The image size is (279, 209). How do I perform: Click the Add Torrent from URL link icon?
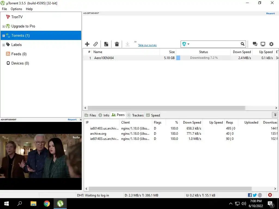(x=96, y=44)
